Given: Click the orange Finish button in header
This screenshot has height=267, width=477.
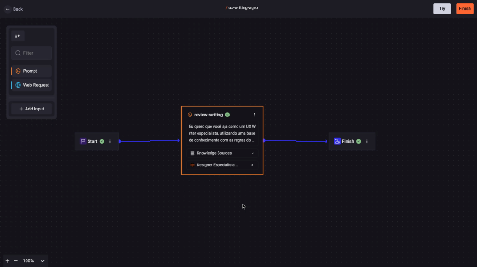Looking at the screenshot, I should (464, 8).
